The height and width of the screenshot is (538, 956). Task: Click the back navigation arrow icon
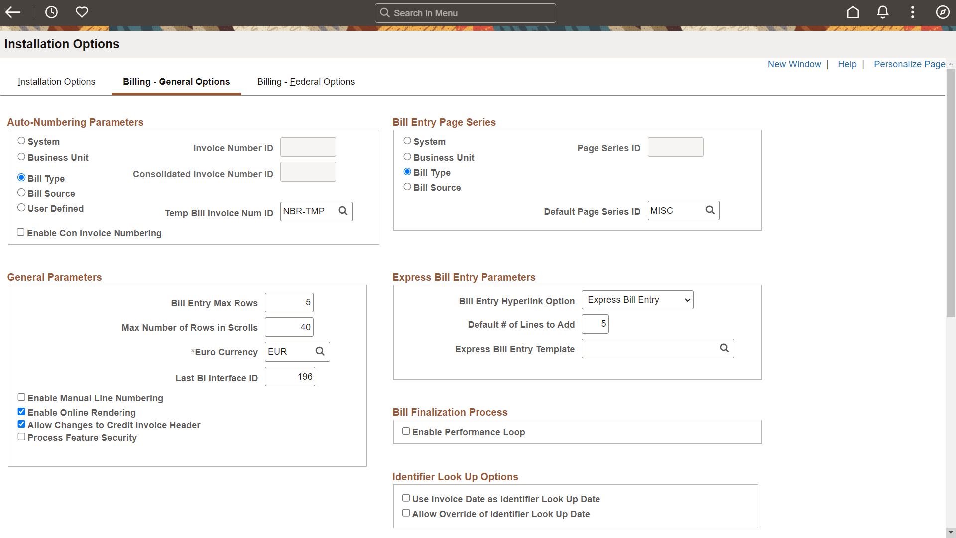[x=12, y=12]
